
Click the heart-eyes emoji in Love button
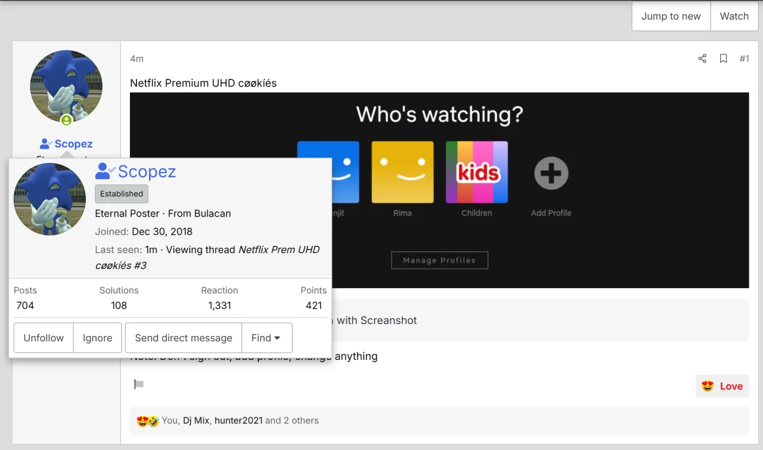pos(708,386)
